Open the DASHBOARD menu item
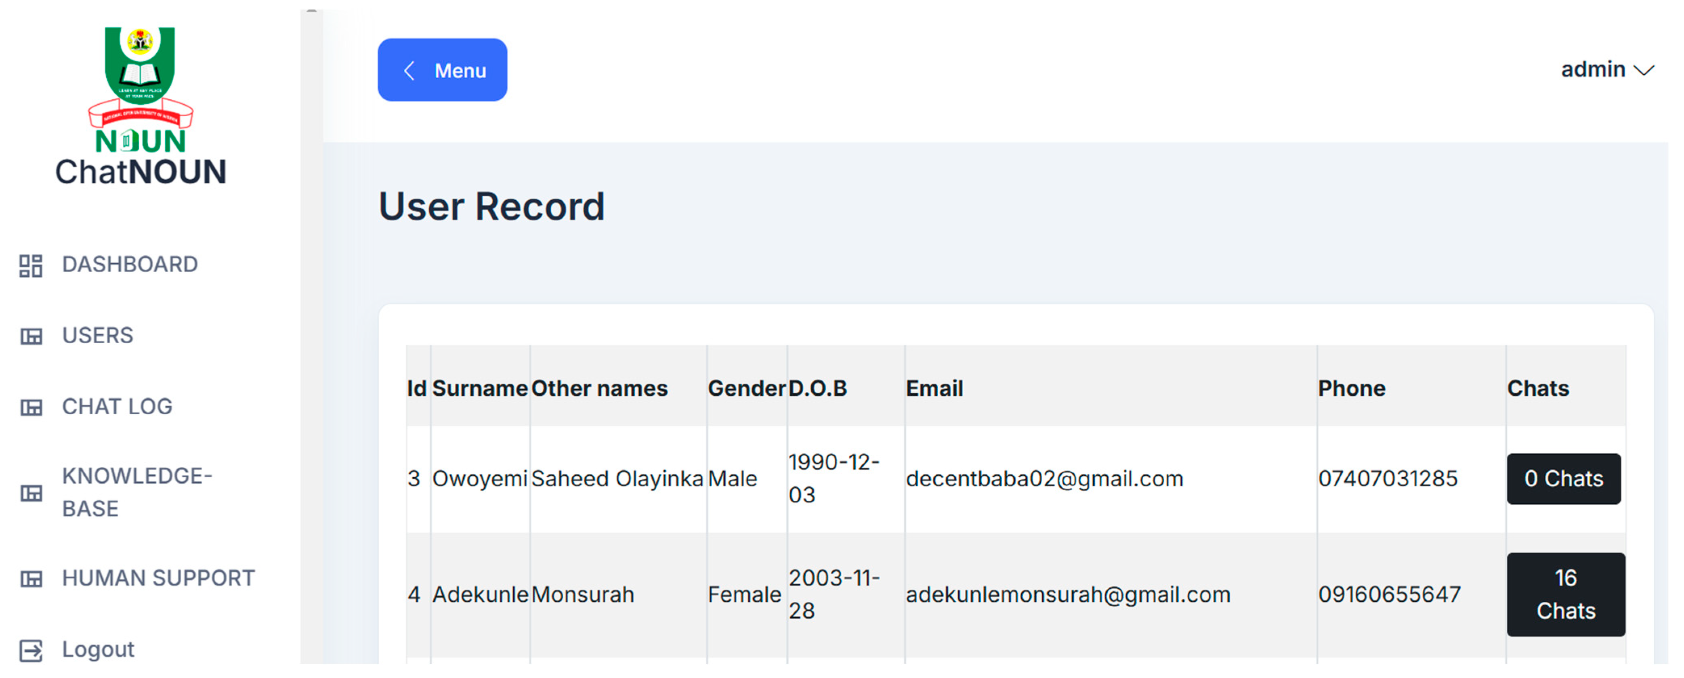 coord(130,264)
